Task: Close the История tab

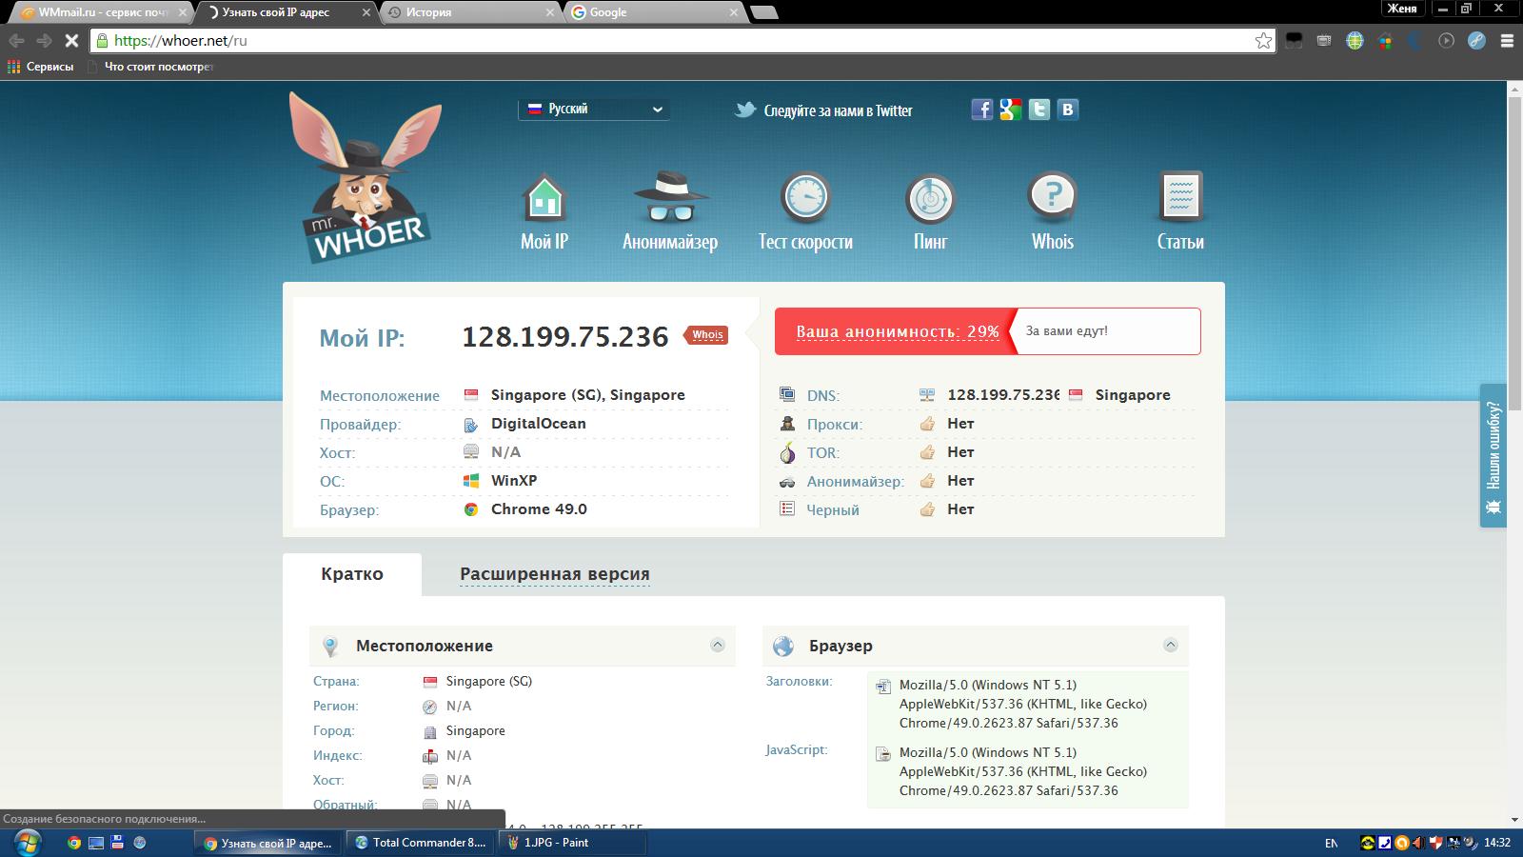Action: point(550,12)
